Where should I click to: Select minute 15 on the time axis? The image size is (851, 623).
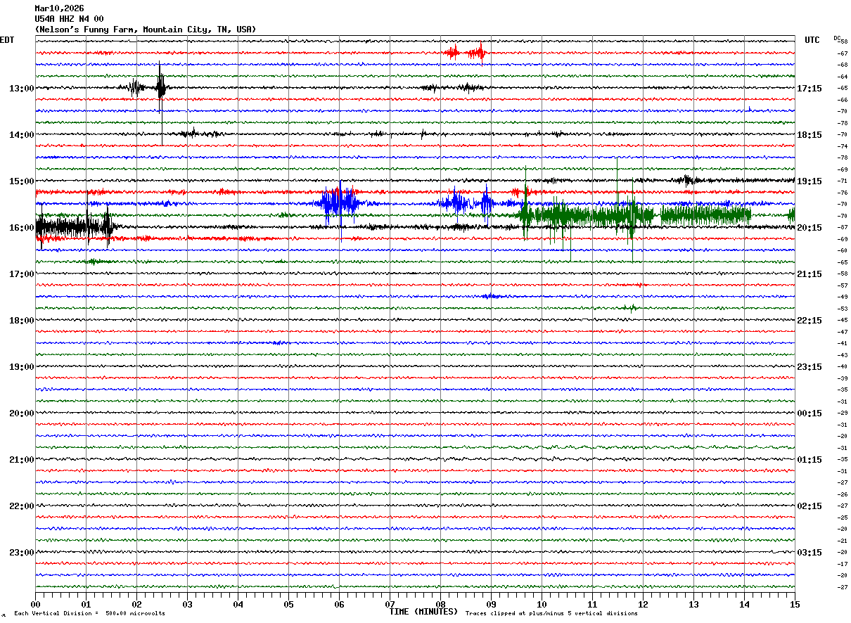click(x=794, y=604)
